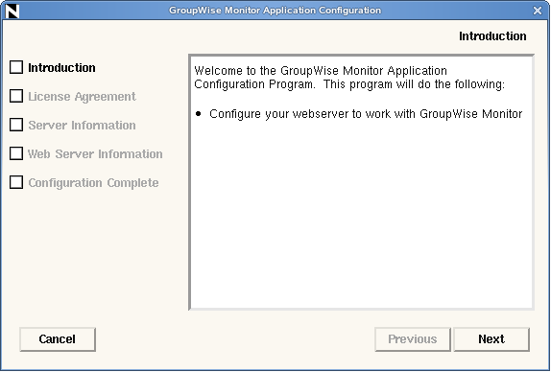Click the Cancel button

[58, 339]
